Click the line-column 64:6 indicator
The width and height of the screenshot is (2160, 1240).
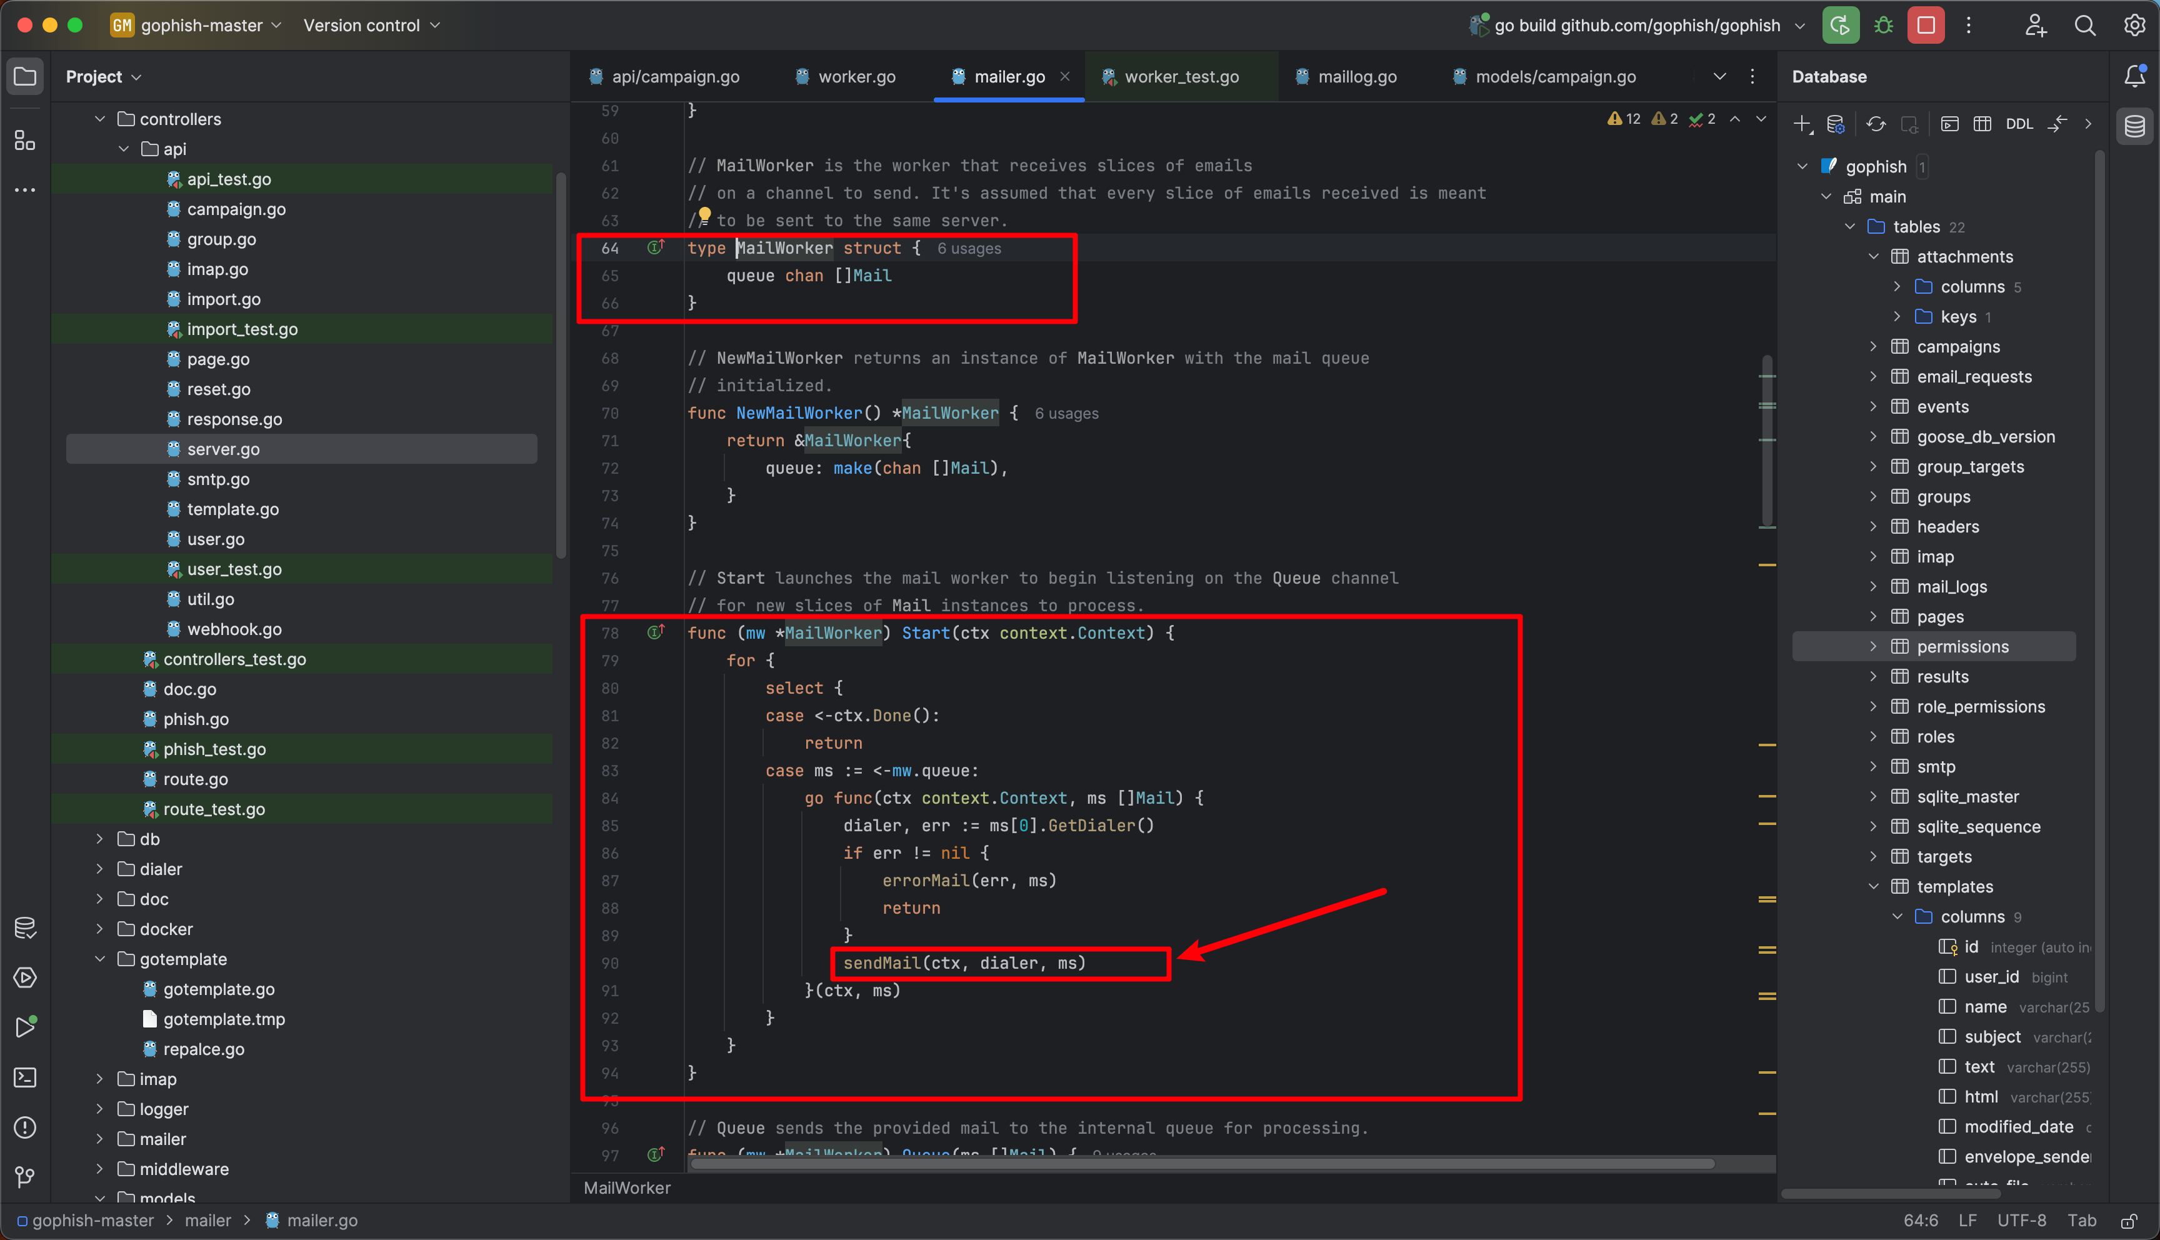[x=1921, y=1221]
